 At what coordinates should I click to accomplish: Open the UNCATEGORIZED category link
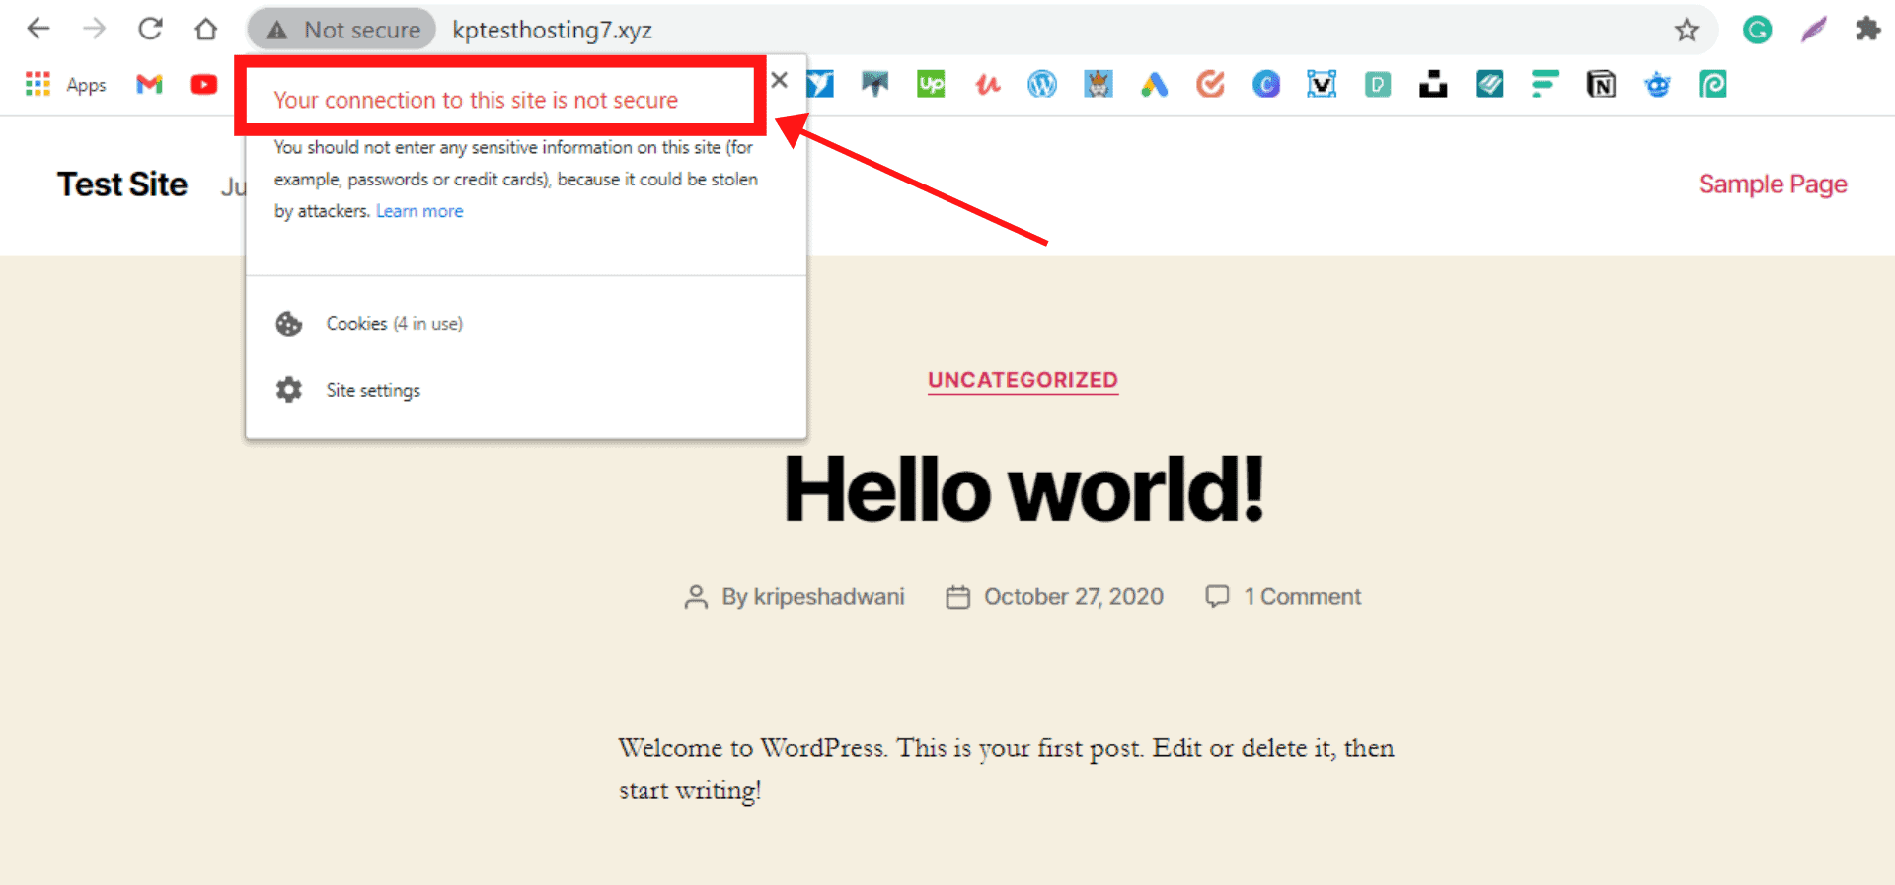point(1023,380)
